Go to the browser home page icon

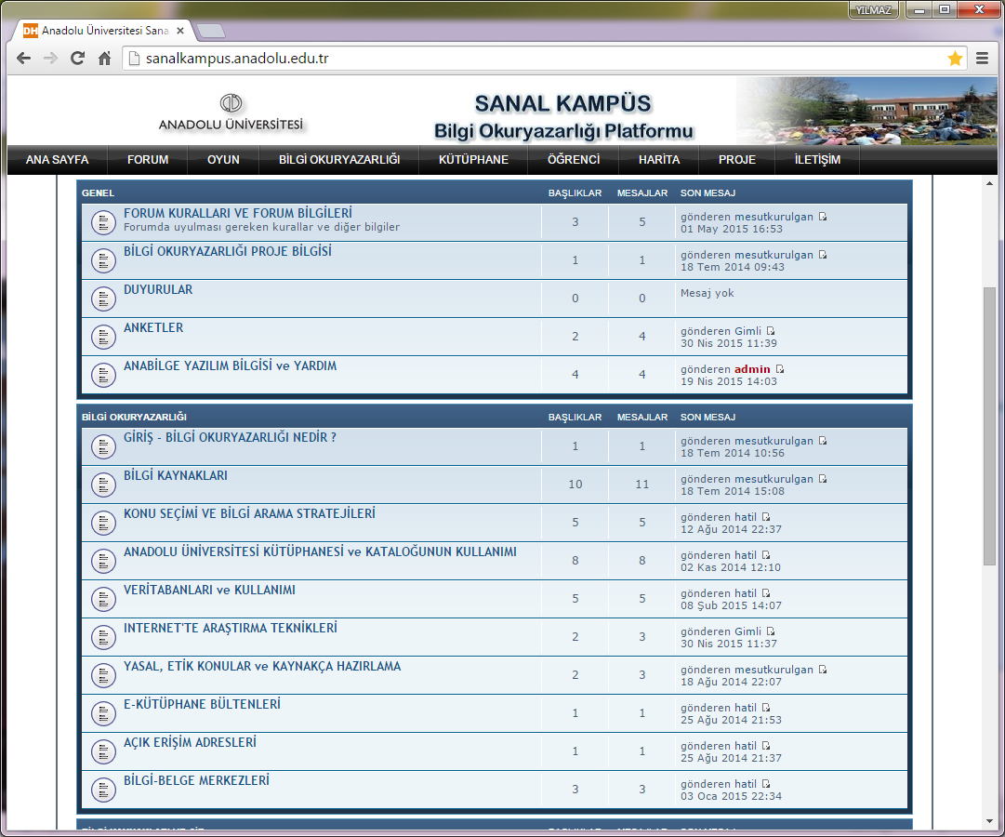[105, 59]
